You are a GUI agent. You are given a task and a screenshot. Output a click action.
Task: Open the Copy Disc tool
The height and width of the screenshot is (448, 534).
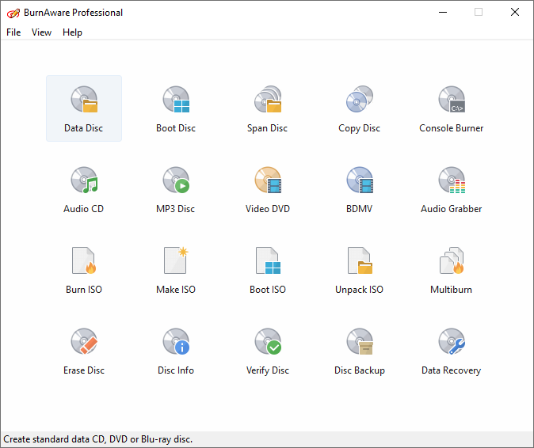tap(359, 108)
